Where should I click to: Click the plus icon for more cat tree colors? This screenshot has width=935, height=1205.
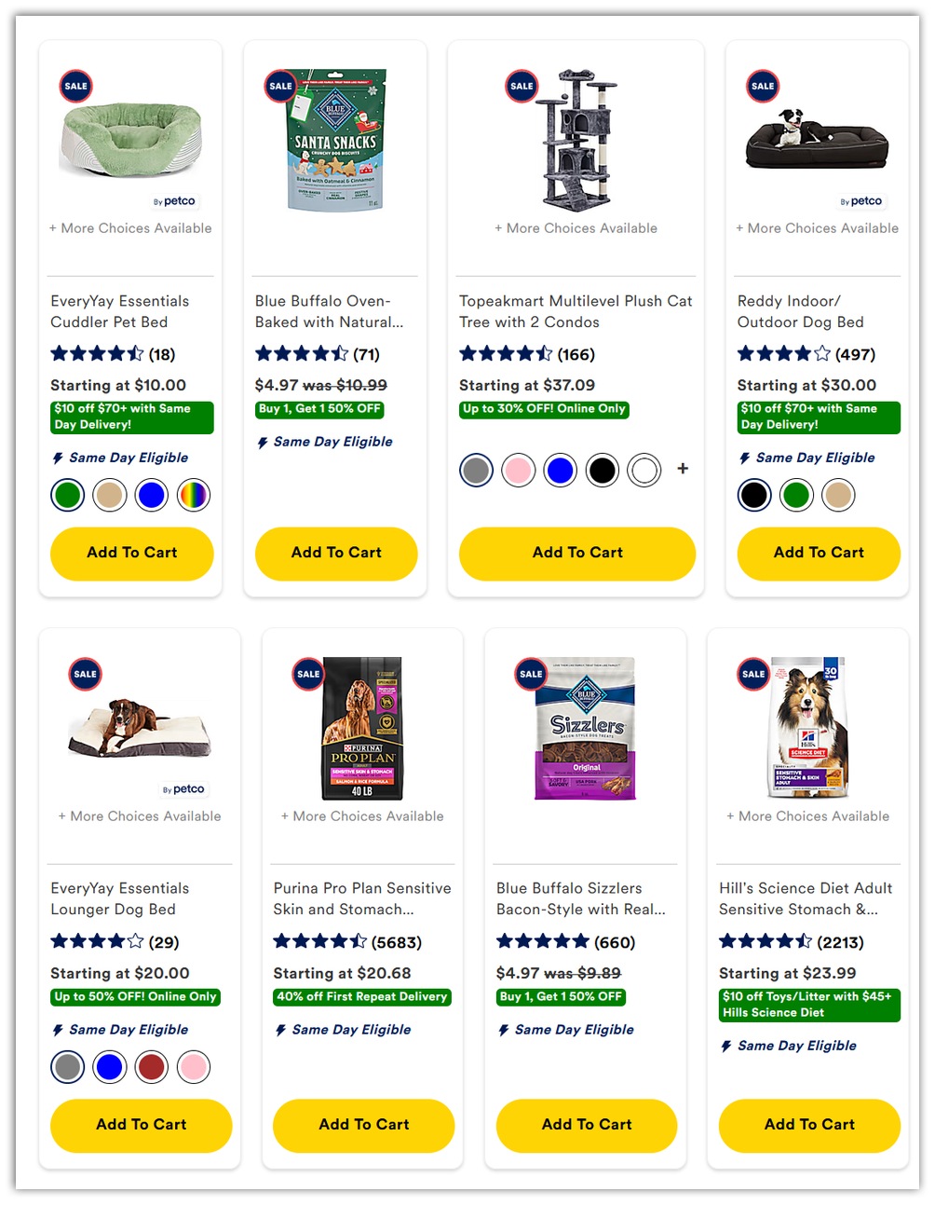(683, 469)
